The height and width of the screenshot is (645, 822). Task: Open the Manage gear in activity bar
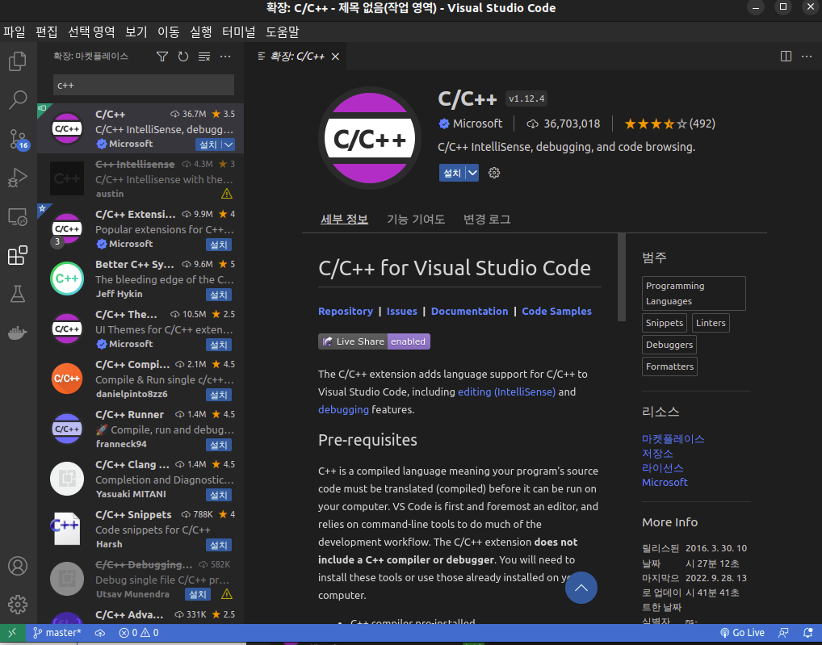click(x=17, y=605)
